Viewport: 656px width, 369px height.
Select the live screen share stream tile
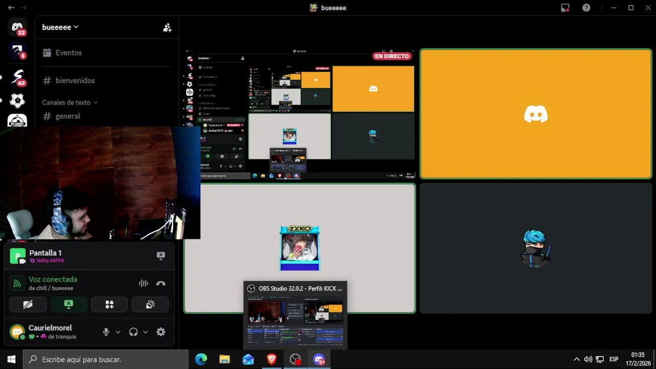(x=300, y=114)
